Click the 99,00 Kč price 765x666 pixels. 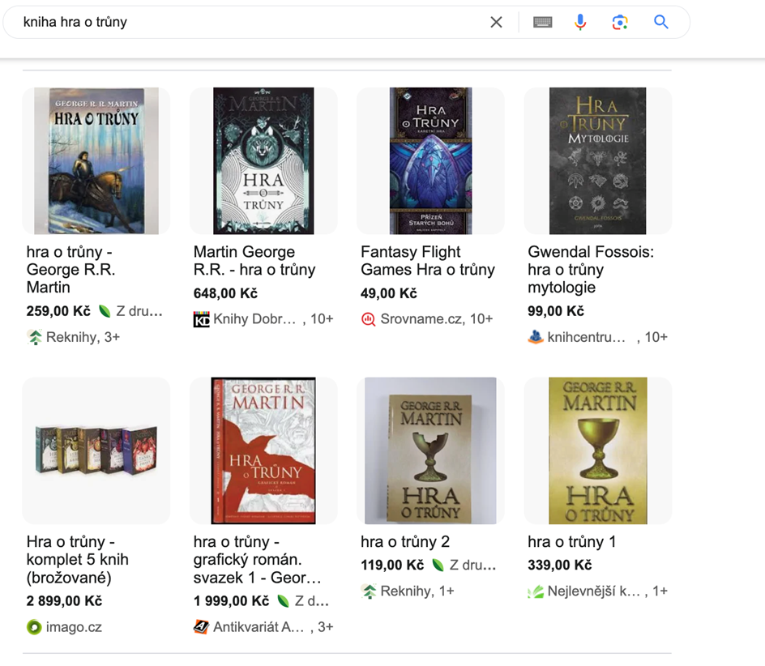point(556,311)
